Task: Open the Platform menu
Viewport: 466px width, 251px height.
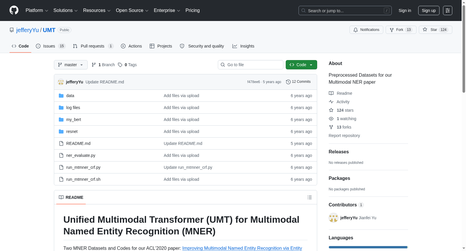Action: [37, 10]
